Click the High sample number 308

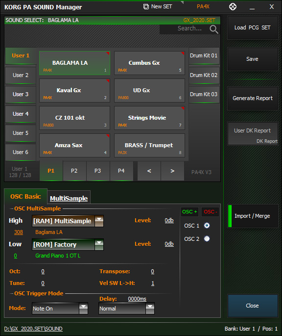coord(19,232)
